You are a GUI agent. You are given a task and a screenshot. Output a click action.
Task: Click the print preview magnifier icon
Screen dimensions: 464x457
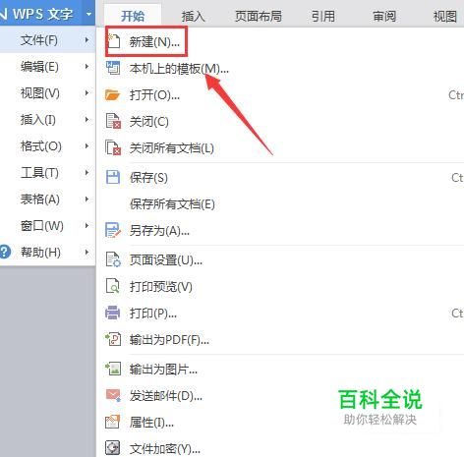click(x=113, y=286)
